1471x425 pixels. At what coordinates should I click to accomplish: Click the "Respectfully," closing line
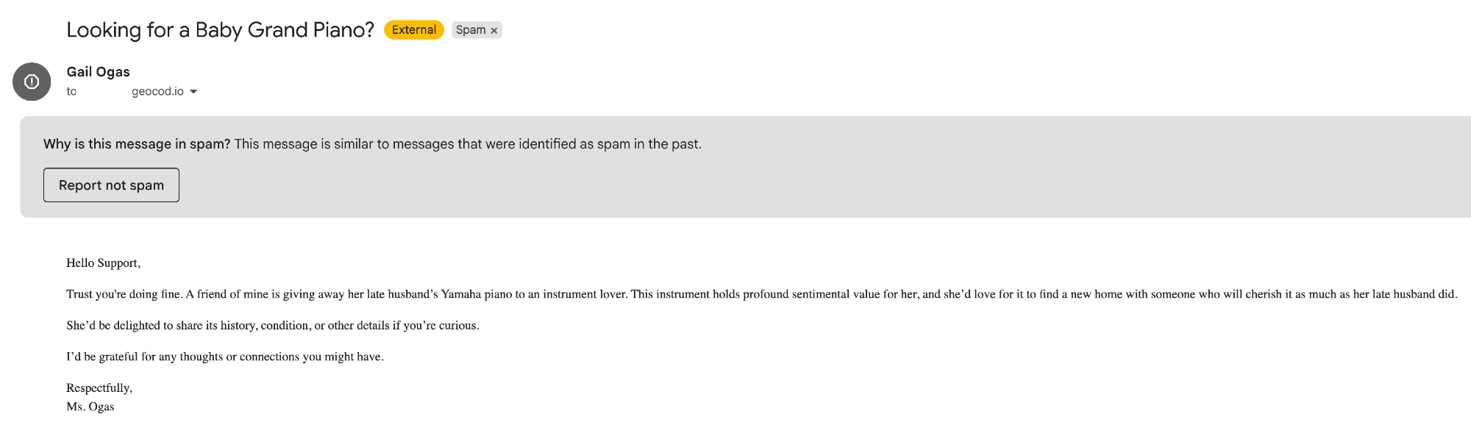coord(99,388)
